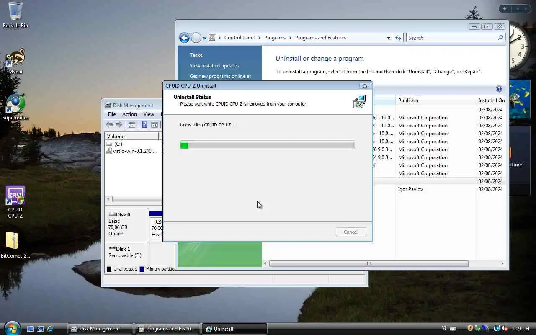Open the Supermium desktop shortcut

15,107
